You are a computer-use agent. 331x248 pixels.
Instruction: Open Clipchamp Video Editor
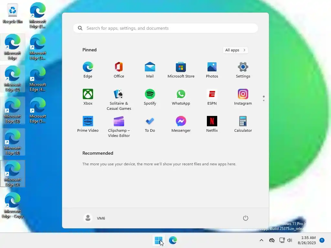(119, 127)
